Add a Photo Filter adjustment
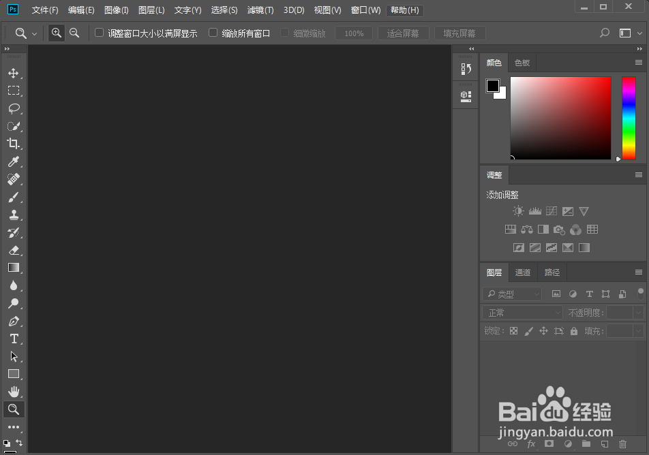This screenshot has height=455, width=649. 559,230
